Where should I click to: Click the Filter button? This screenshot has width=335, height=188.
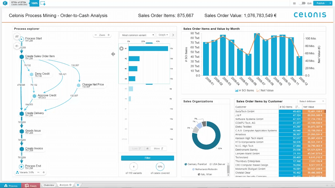[147, 158]
